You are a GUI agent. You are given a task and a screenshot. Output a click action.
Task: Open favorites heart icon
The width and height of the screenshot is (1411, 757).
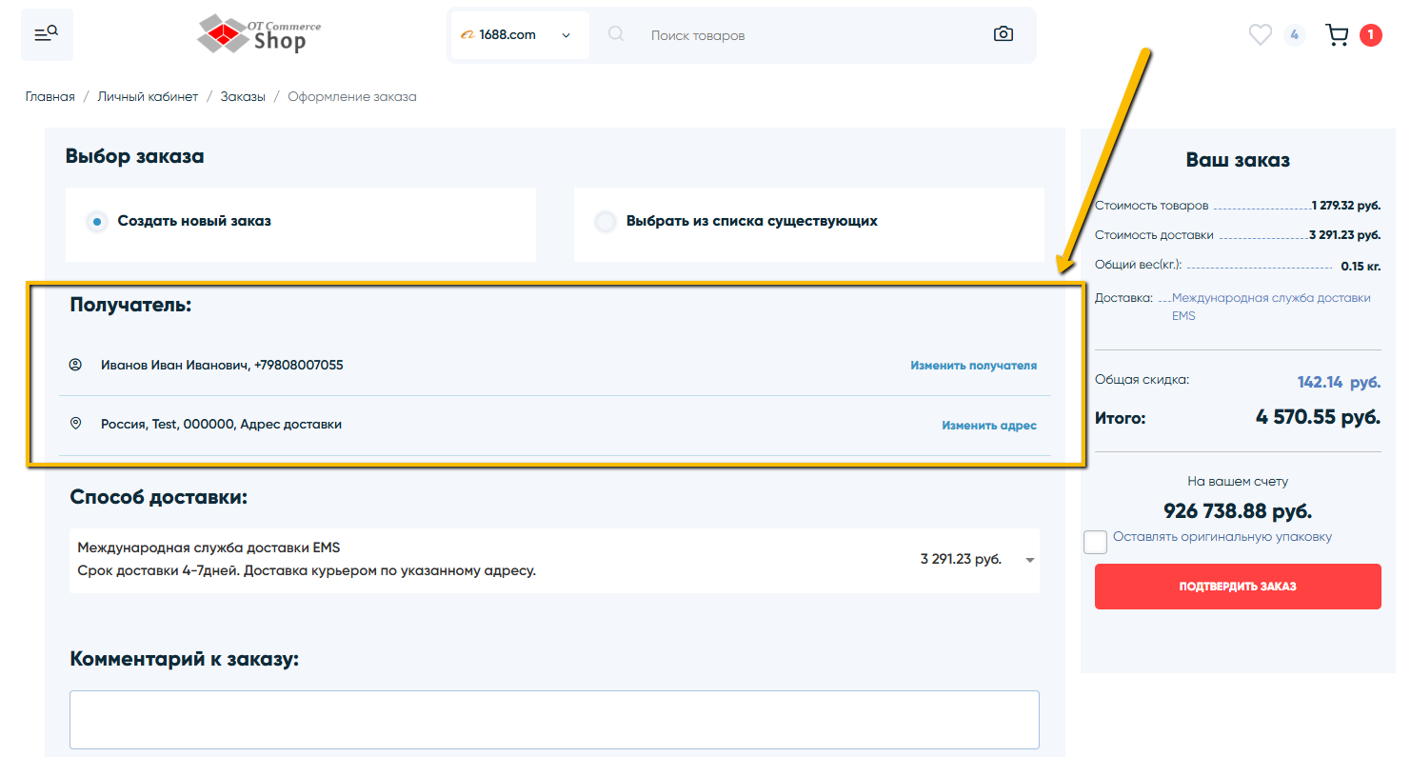[x=1260, y=35]
